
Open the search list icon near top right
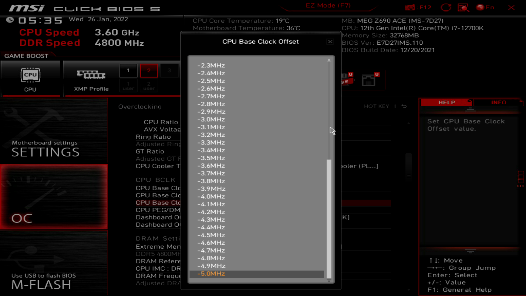(464, 7)
